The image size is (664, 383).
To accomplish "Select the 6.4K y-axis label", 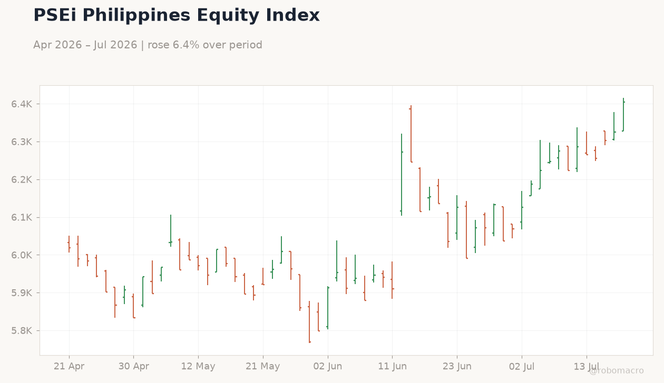I will [22, 104].
